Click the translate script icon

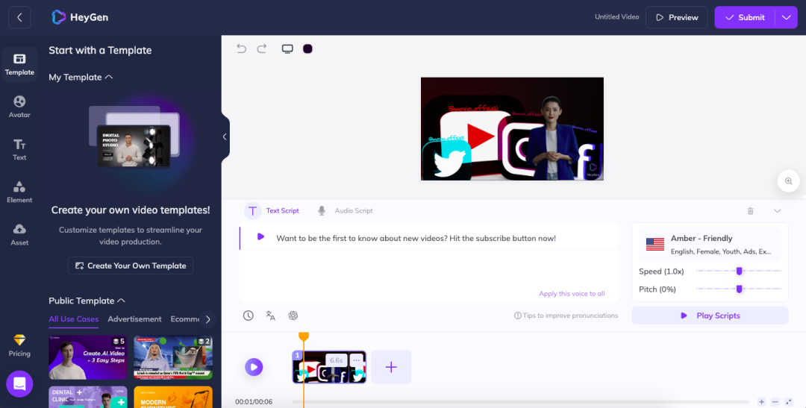click(271, 316)
